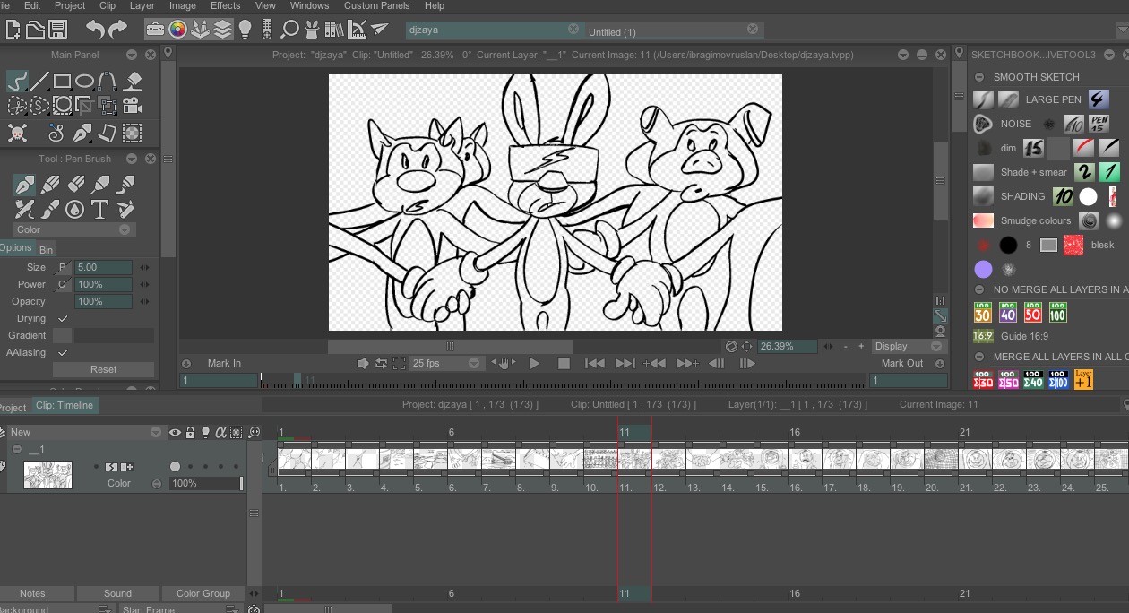
Task: Select the camera tool in Main Panel
Action: (133, 106)
